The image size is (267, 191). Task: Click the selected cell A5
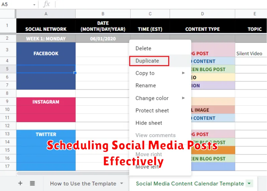click(x=46, y=69)
